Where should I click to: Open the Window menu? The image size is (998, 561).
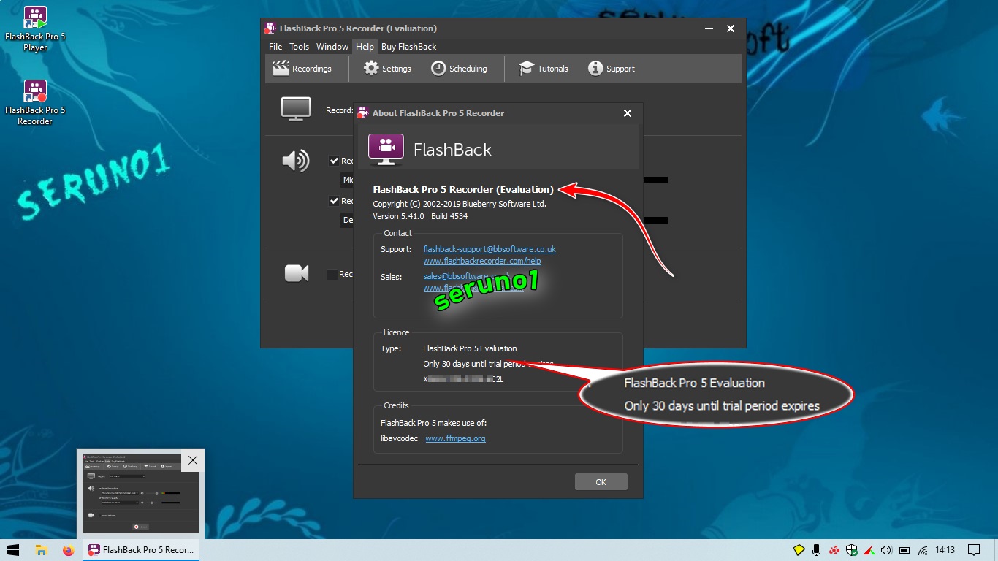[x=332, y=47]
